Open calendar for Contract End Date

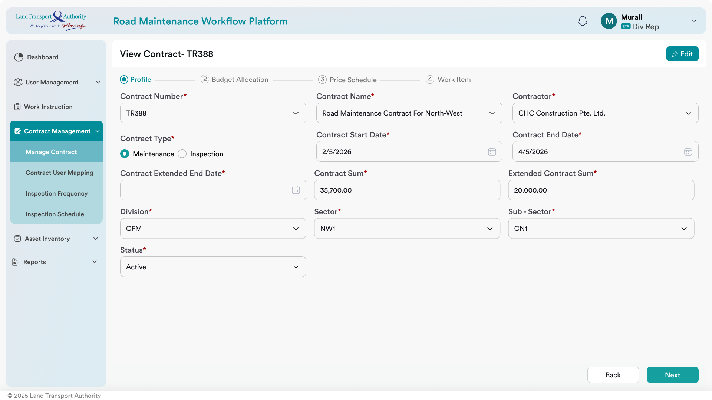coord(688,151)
